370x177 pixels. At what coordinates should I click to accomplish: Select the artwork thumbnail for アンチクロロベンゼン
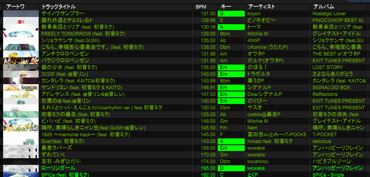point(21,54)
